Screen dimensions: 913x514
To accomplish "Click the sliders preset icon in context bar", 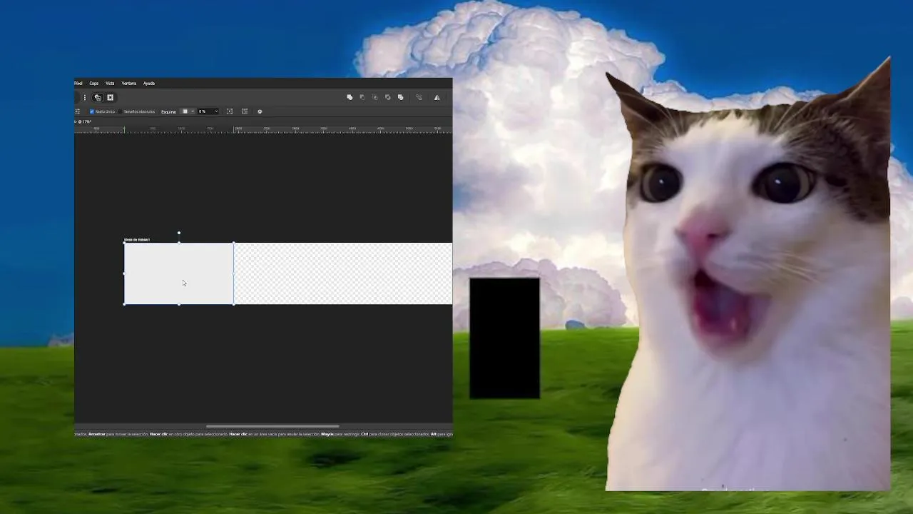I will coord(77,111).
